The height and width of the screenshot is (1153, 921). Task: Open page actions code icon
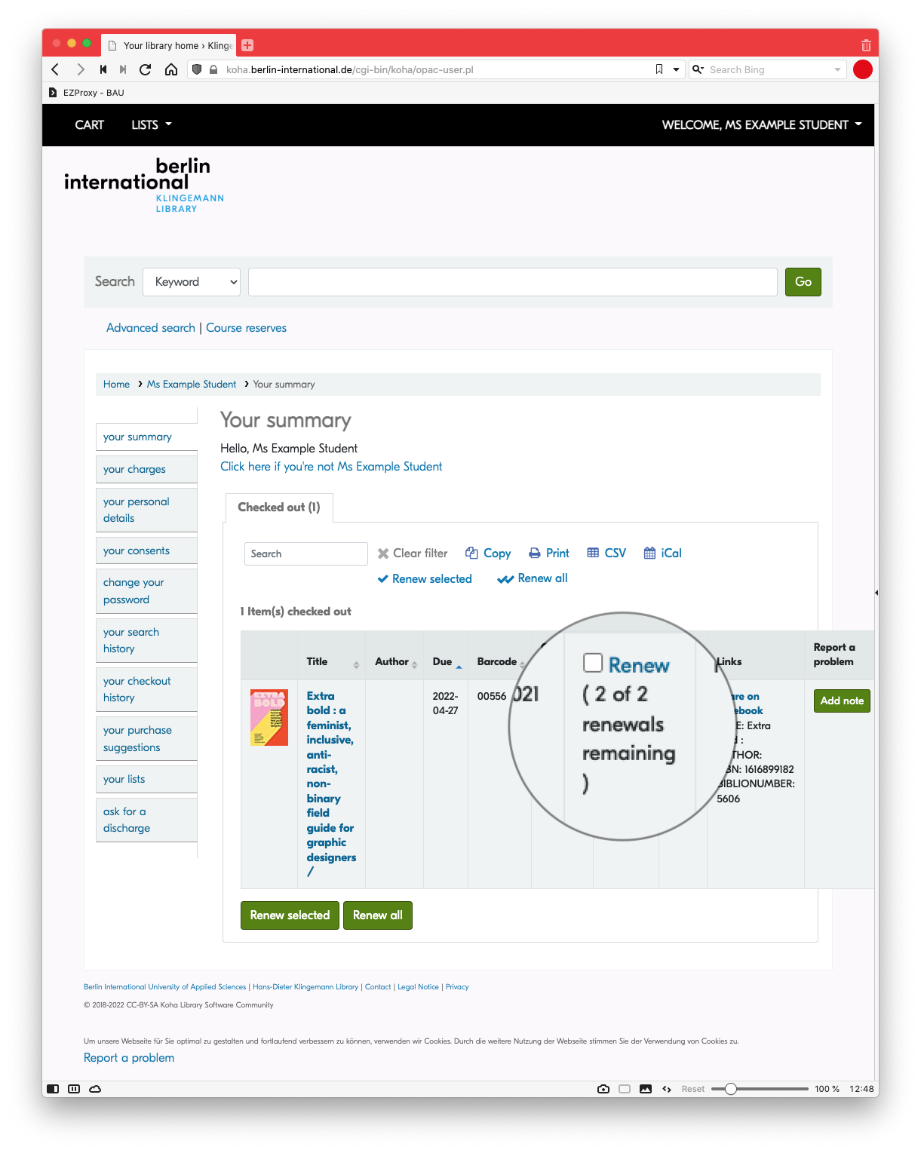point(667,1089)
